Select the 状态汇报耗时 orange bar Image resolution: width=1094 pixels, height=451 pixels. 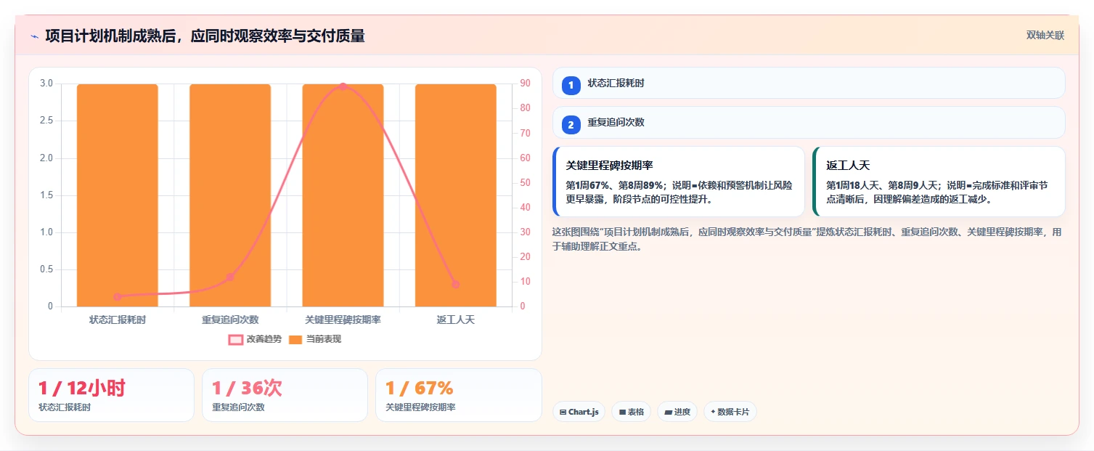pyautogui.click(x=118, y=195)
